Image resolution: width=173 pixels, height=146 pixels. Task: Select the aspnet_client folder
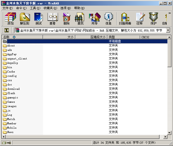tap(17, 59)
